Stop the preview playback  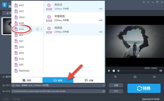114,71
